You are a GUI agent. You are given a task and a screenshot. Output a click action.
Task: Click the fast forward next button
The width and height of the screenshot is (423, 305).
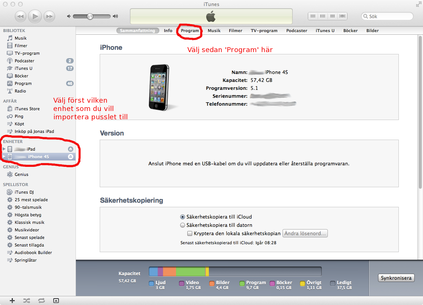(x=49, y=16)
